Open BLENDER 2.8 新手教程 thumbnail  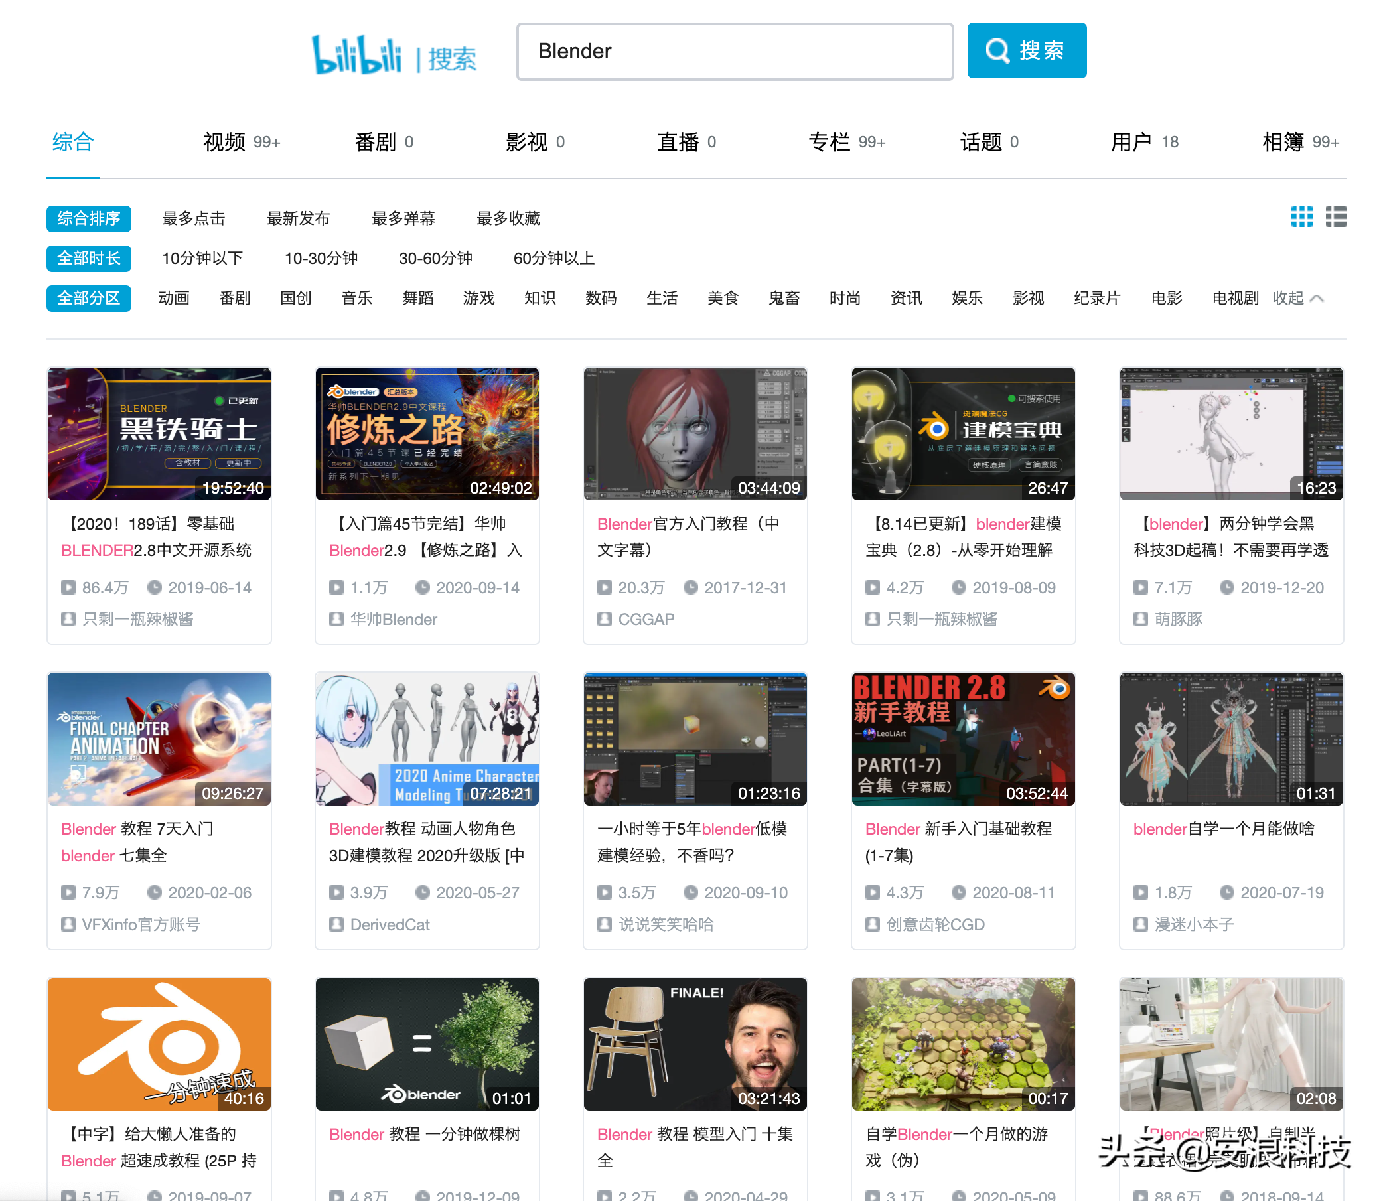(x=964, y=739)
